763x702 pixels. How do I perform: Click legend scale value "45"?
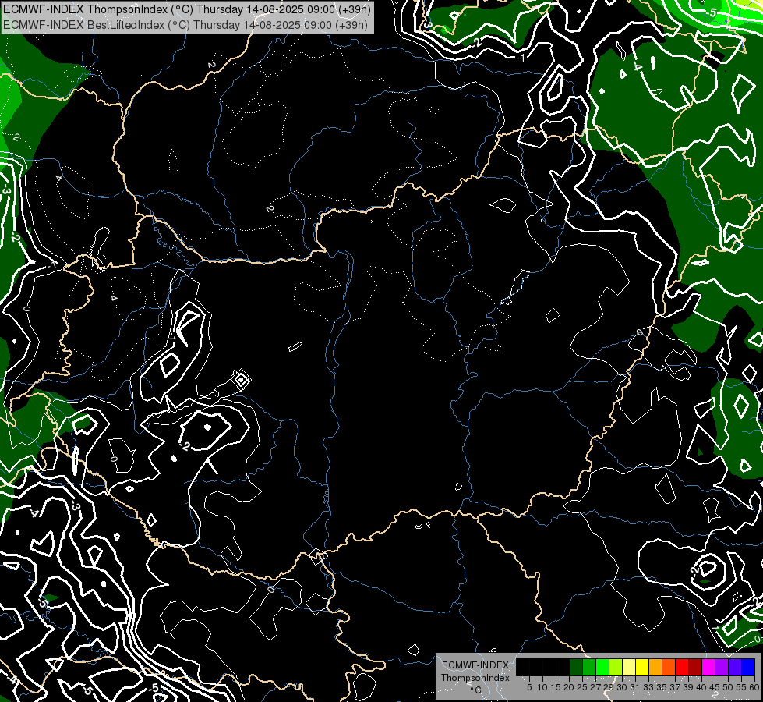pos(715,687)
